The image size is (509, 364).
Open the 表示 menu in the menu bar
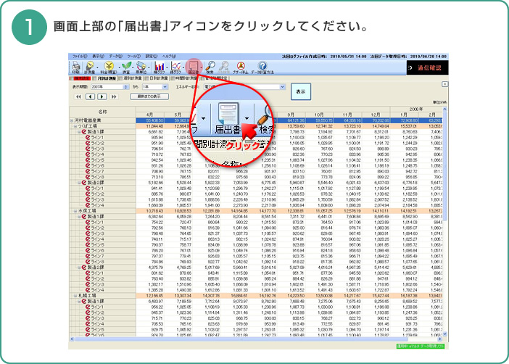(x=98, y=56)
